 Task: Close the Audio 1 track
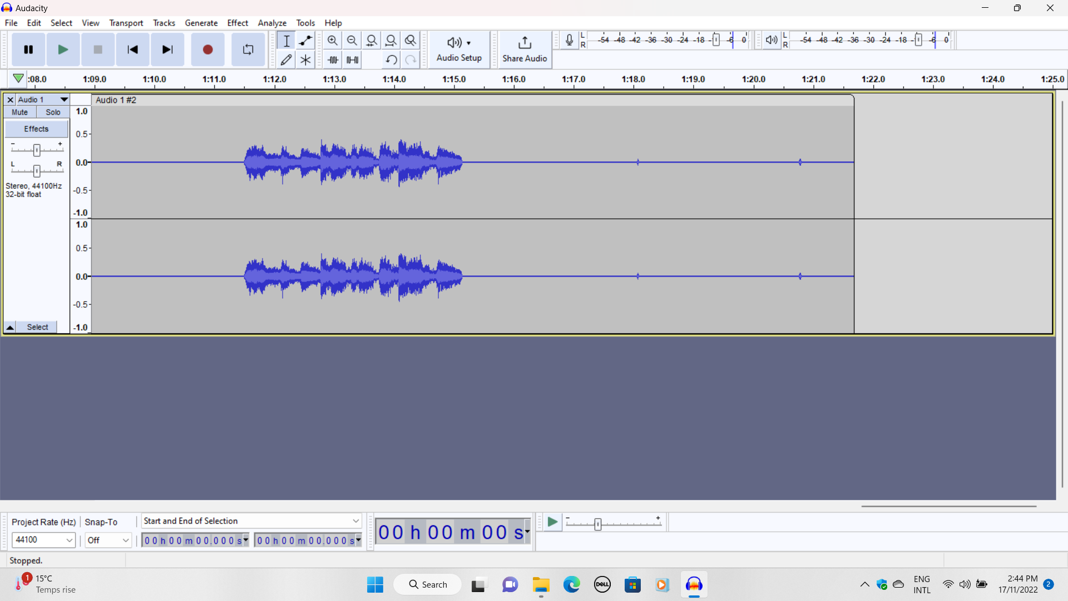pyautogui.click(x=10, y=100)
